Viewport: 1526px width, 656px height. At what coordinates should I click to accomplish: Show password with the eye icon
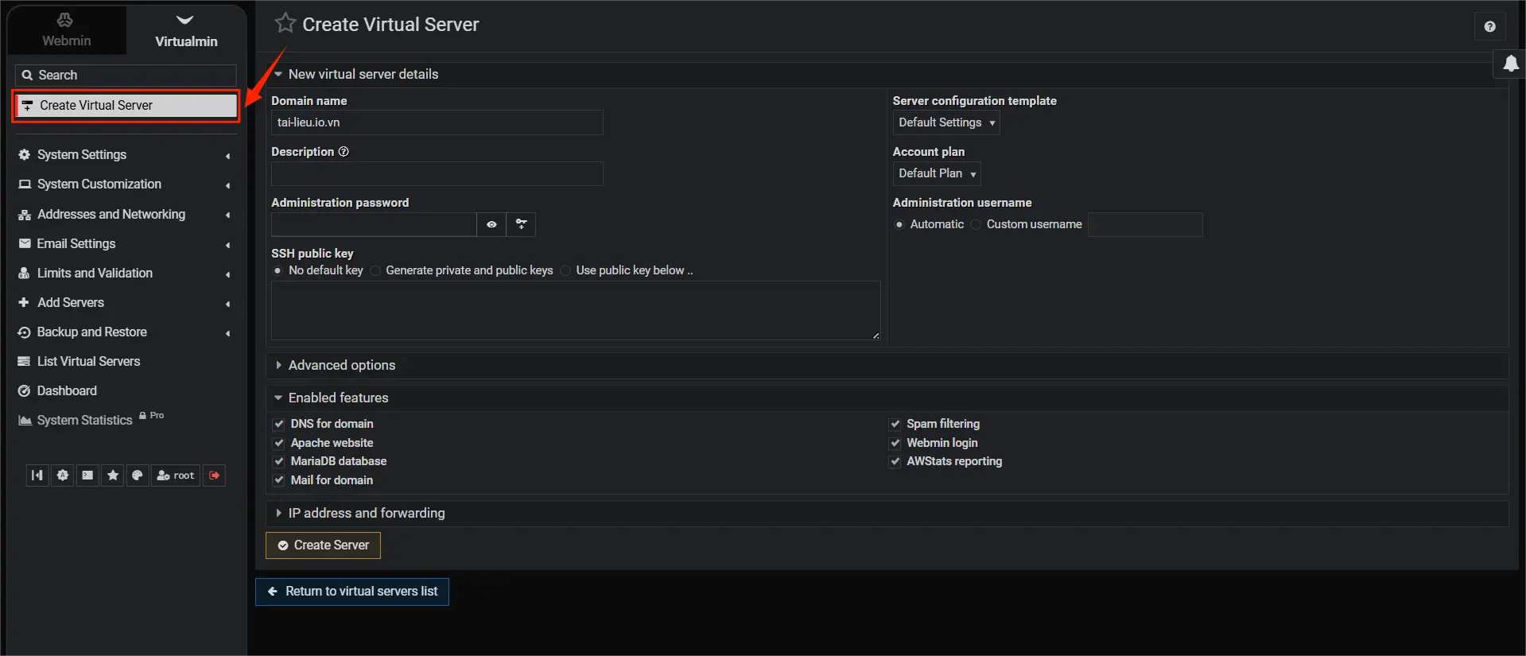[x=491, y=224]
